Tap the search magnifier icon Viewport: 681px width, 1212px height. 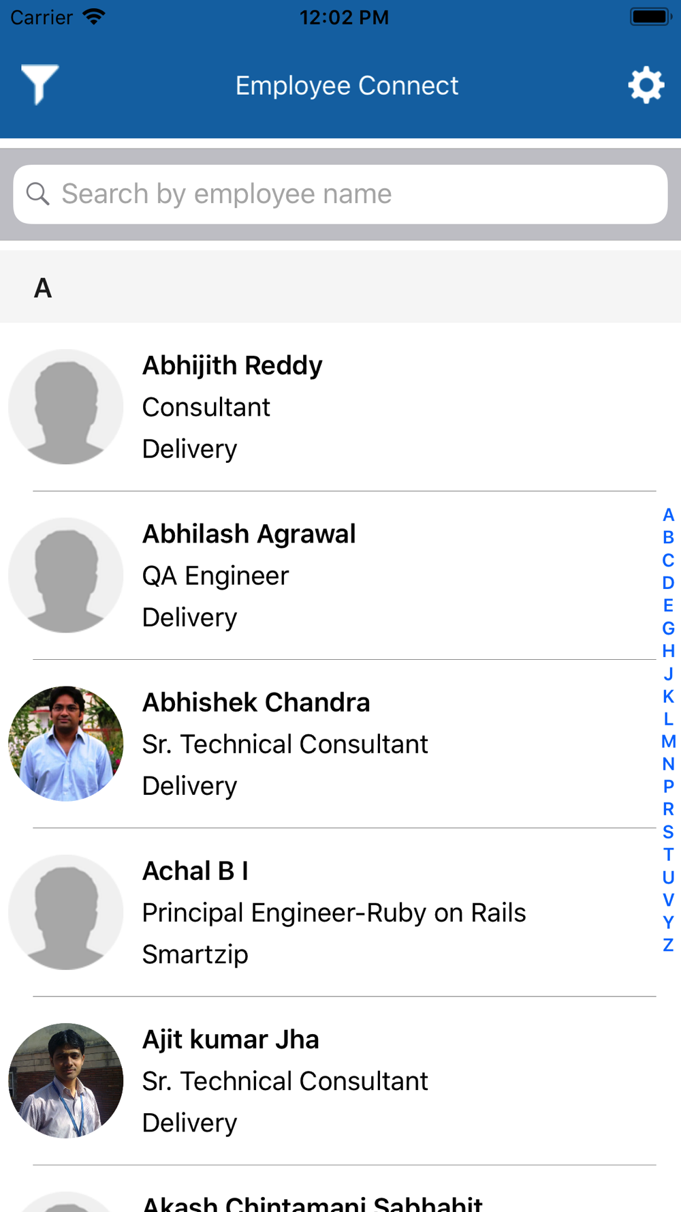pyautogui.click(x=37, y=194)
